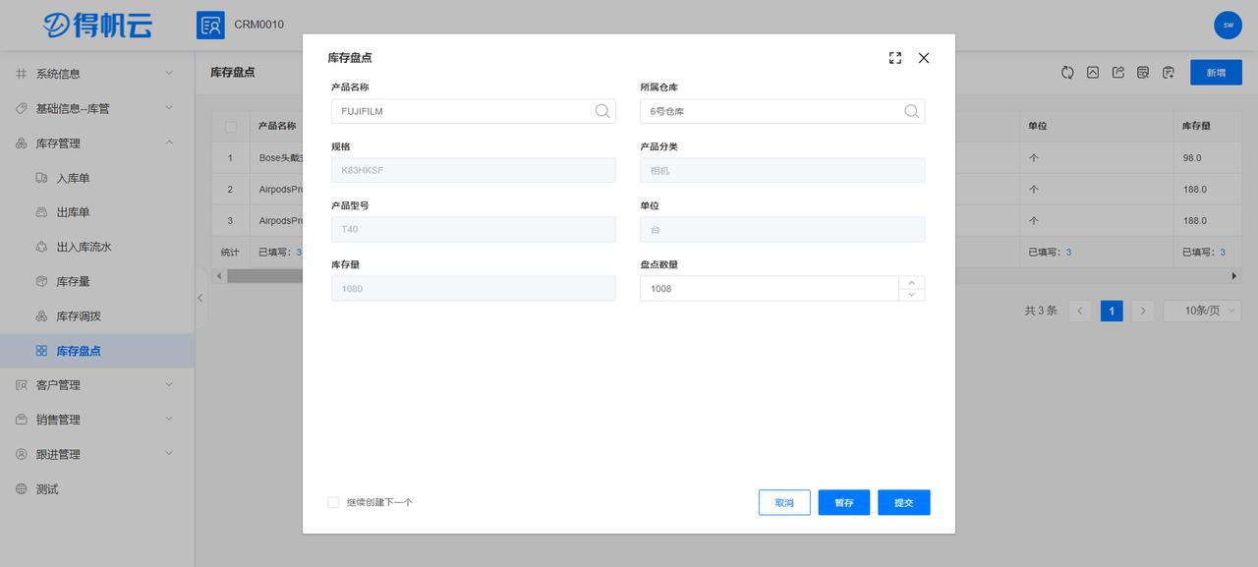1258x567 pixels.
Task: Click the import/export icon next to 新增
Action: point(1167,71)
